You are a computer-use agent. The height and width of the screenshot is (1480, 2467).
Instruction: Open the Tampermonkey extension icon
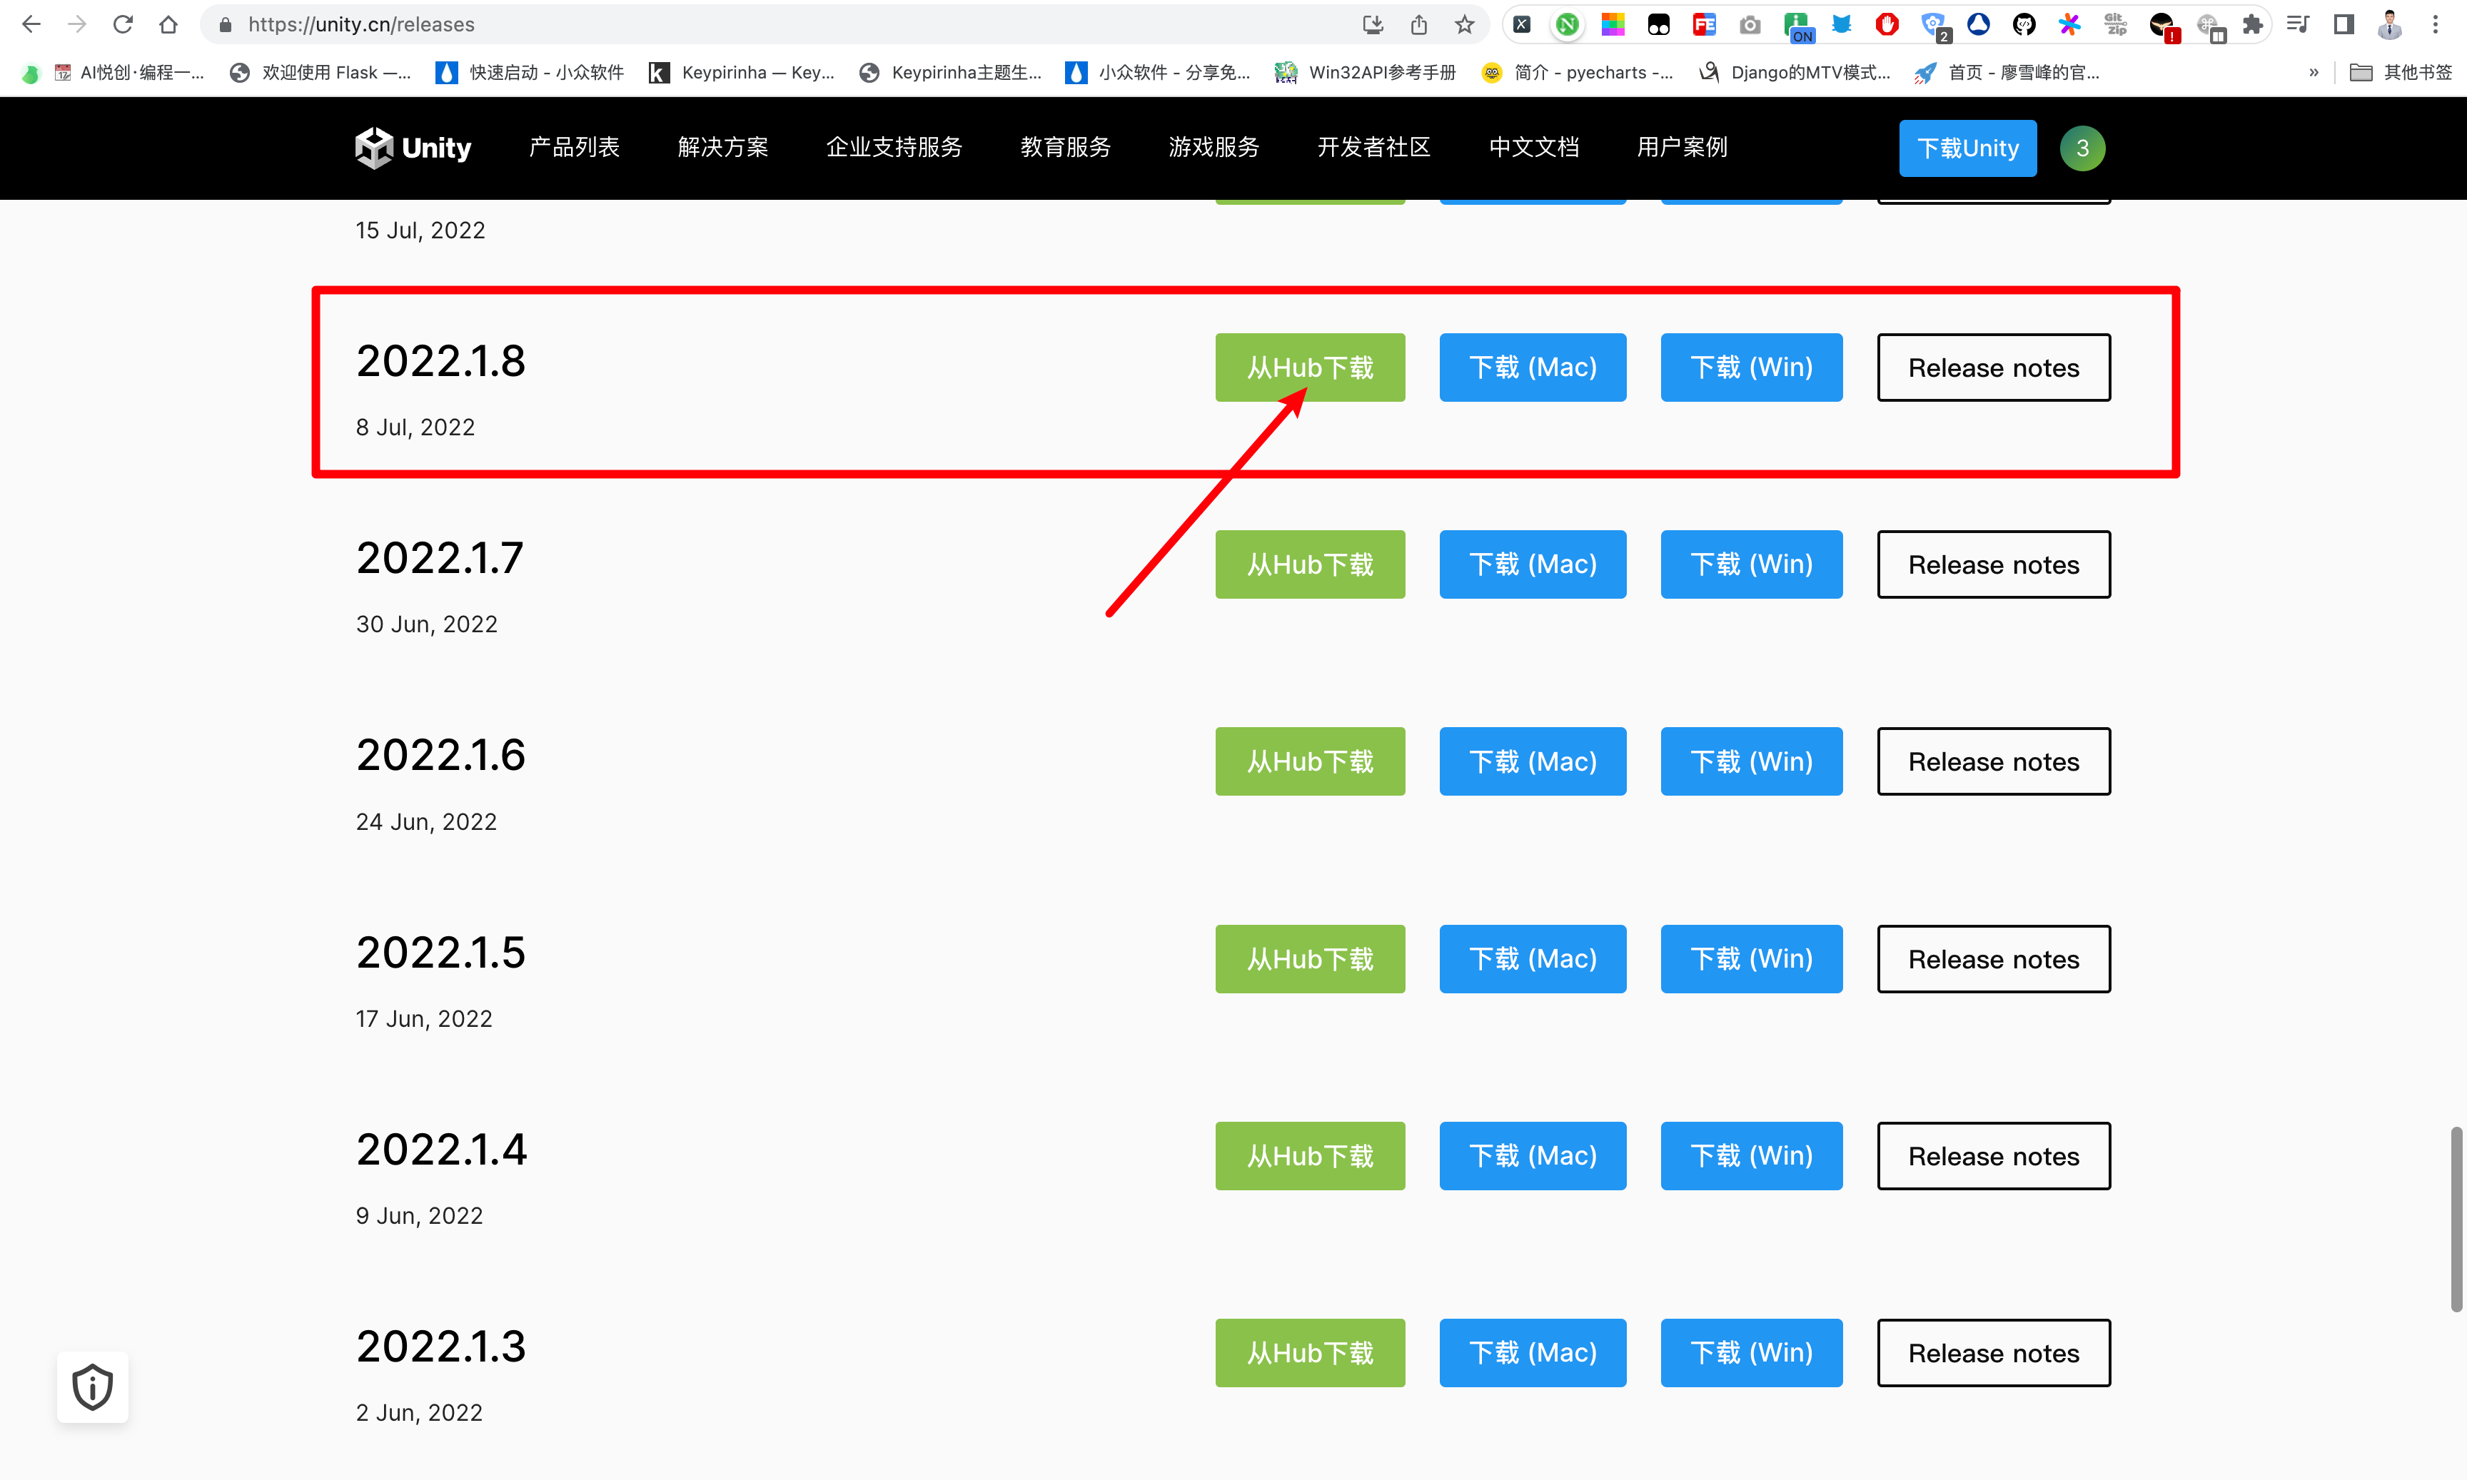(1659, 25)
